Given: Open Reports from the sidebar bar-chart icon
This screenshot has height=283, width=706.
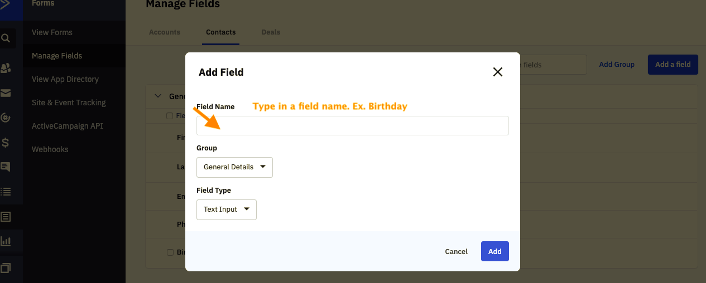Looking at the screenshot, I should pyautogui.click(x=6, y=241).
